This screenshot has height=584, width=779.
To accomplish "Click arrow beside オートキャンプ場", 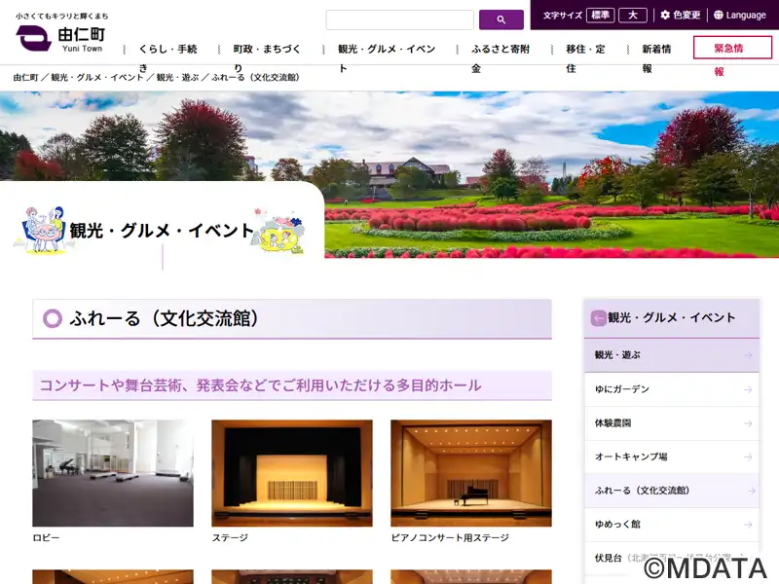I will (747, 456).
